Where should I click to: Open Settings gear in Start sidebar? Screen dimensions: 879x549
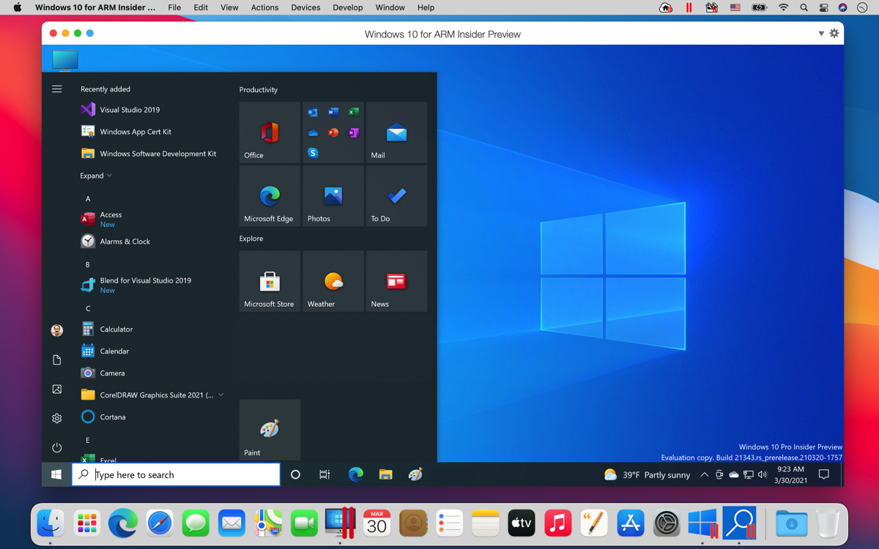tap(57, 419)
